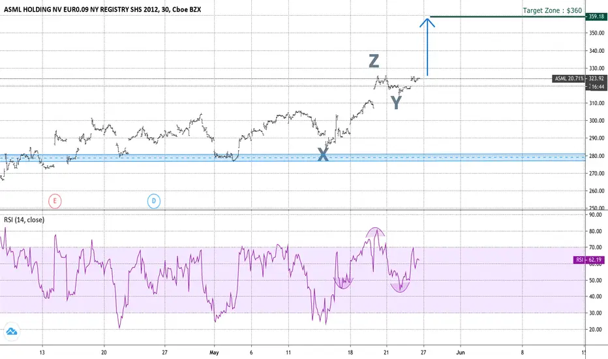Click the 290.00 price axis label

click(596, 138)
